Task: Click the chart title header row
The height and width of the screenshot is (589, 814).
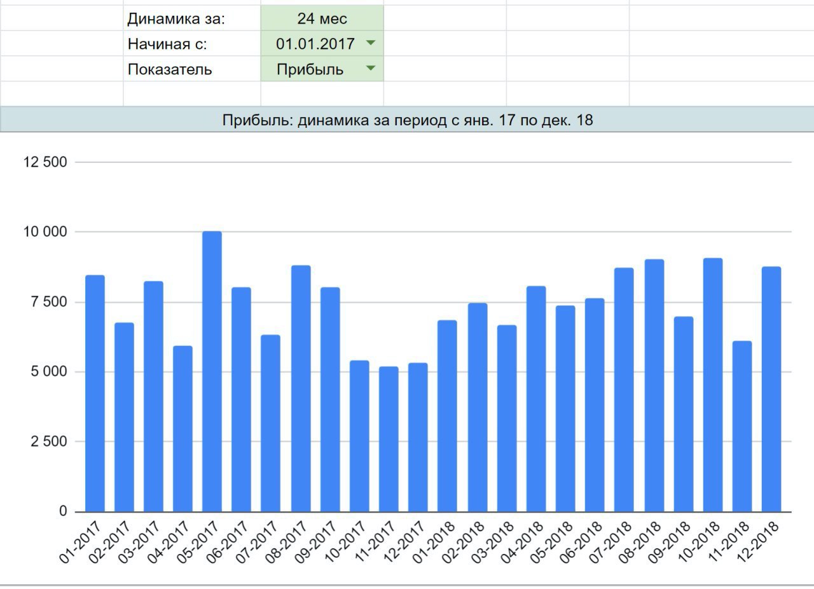Action: click(x=407, y=120)
